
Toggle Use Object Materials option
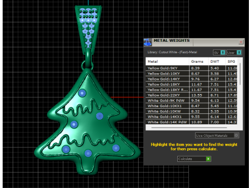tap(217, 135)
